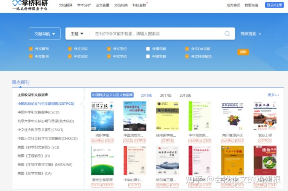Uncheck the 外文期刊 checkbox
288x191 pixels.
click(31, 49)
